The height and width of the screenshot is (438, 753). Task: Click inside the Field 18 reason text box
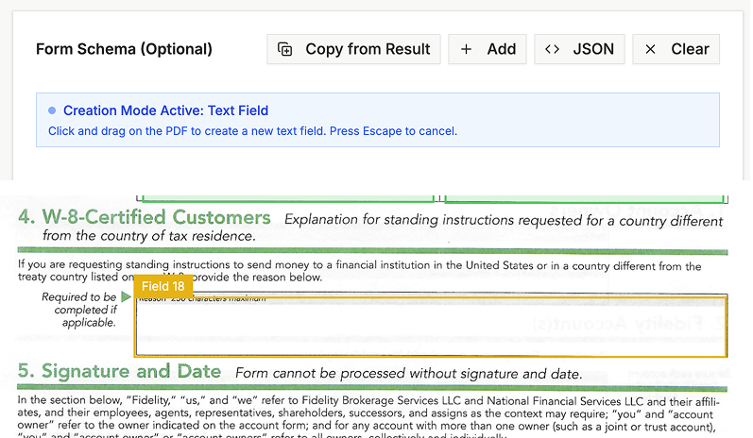[x=430, y=328]
